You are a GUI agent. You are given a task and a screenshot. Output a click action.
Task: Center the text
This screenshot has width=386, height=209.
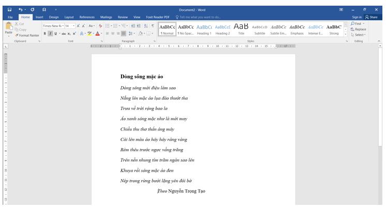113,34
